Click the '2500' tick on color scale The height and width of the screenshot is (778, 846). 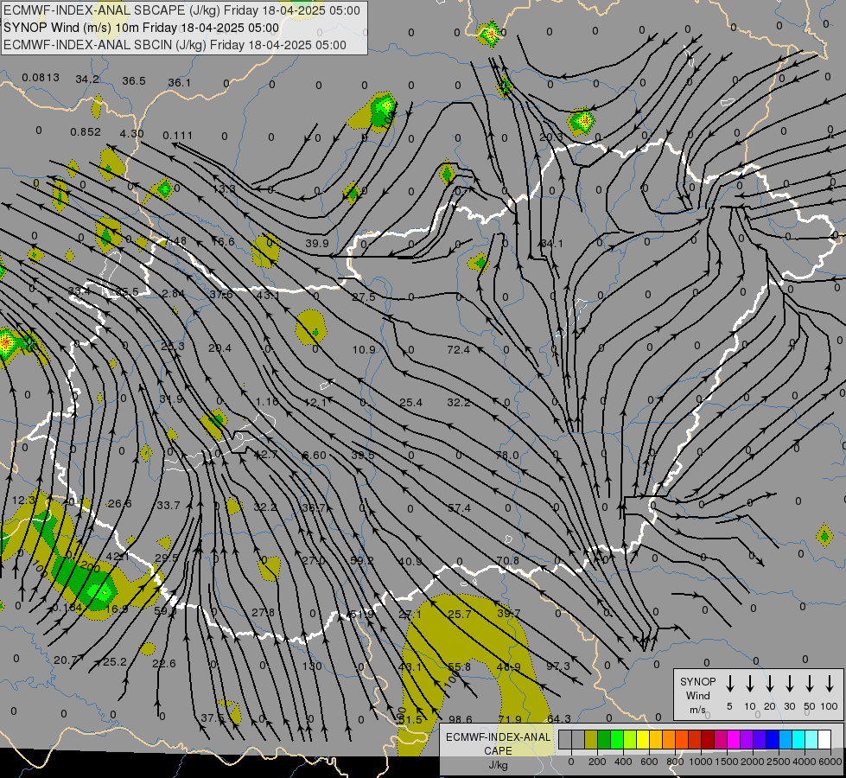pyautogui.click(x=779, y=762)
